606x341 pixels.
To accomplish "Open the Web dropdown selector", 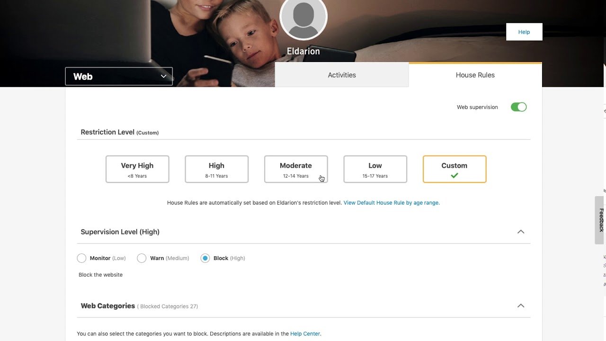I will (x=119, y=76).
